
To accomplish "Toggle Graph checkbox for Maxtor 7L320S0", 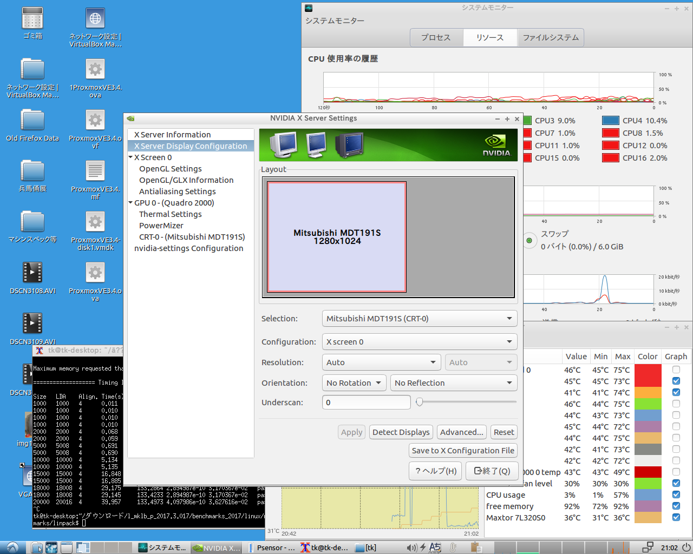I will point(676,517).
